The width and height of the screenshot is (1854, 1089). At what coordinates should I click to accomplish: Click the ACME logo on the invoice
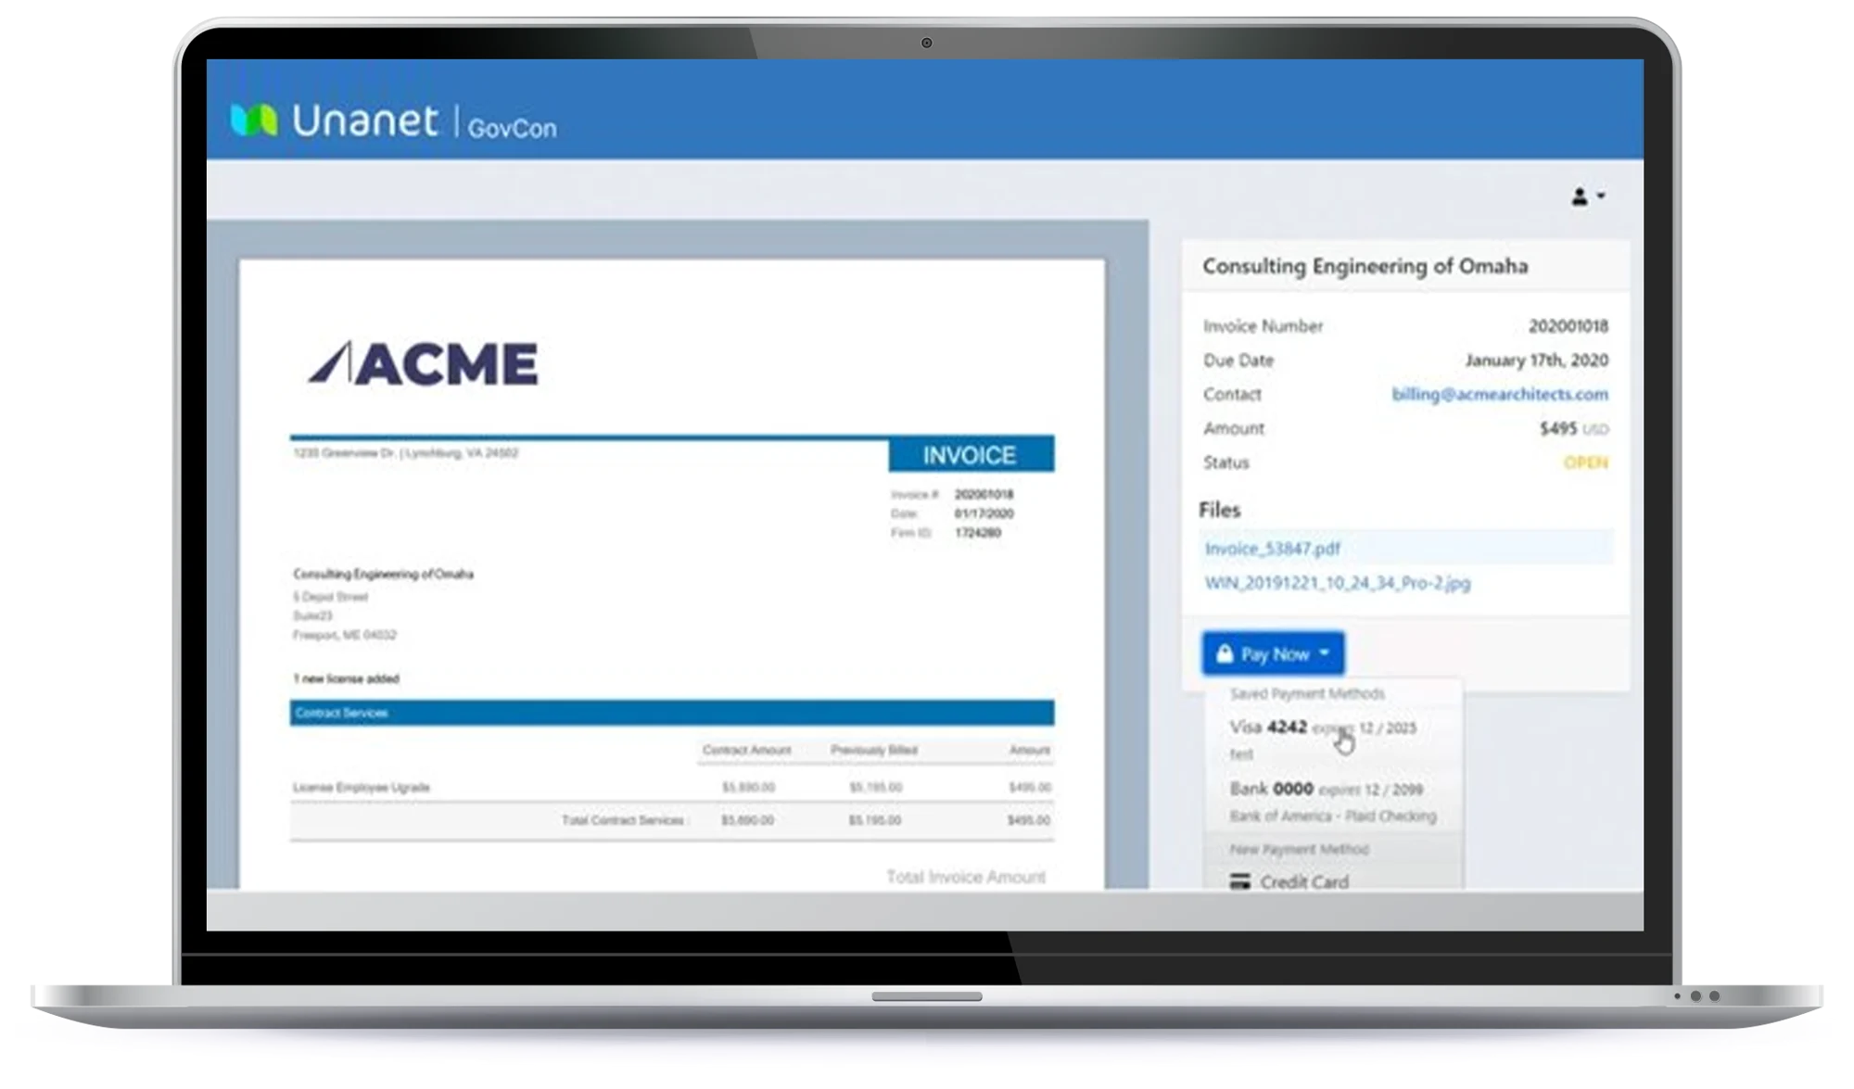[x=423, y=363]
